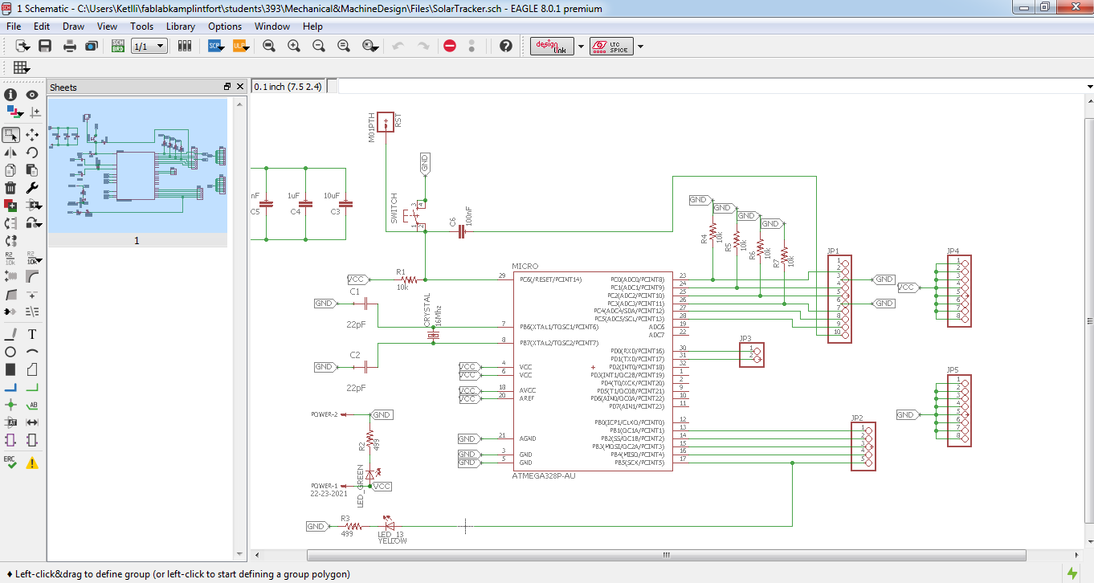Select the Text tool
The image size is (1094, 583).
32,333
